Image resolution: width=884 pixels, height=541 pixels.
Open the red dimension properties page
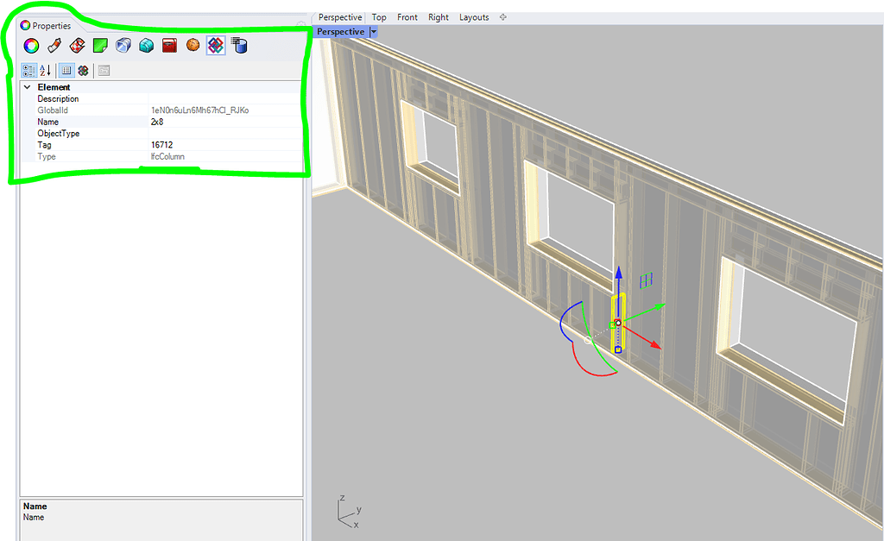coord(168,45)
